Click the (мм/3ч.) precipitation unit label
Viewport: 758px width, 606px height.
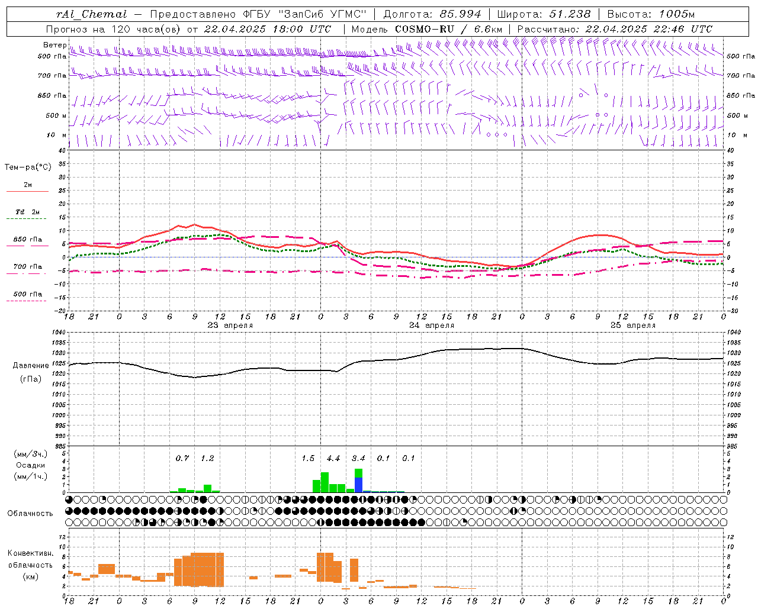30,454
